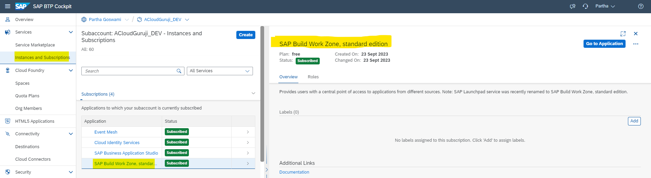Click the Go to Application button
This screenshot has height=178, width=651.
pyautogui.click(x=604, y=44)
